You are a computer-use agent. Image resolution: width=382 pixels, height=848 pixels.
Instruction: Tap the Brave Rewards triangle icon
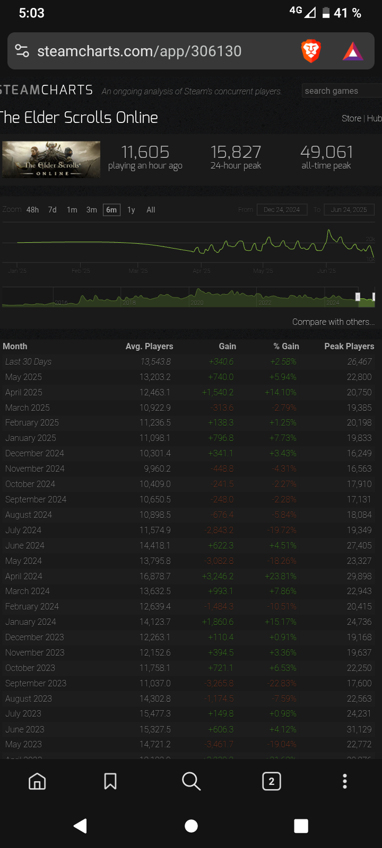tap(353, 51)
